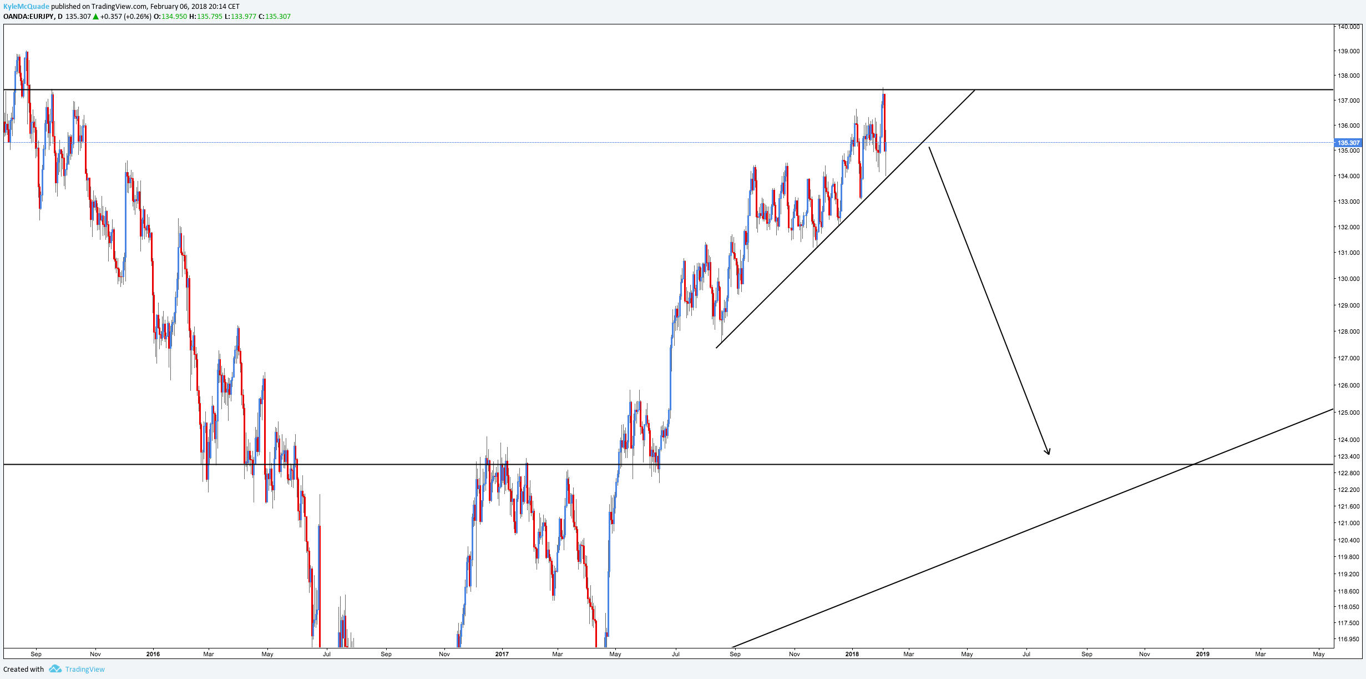Viewport: 1366px width, 679px height.
Task: Click the 2017 time axis label
Action: coord(502,654)
